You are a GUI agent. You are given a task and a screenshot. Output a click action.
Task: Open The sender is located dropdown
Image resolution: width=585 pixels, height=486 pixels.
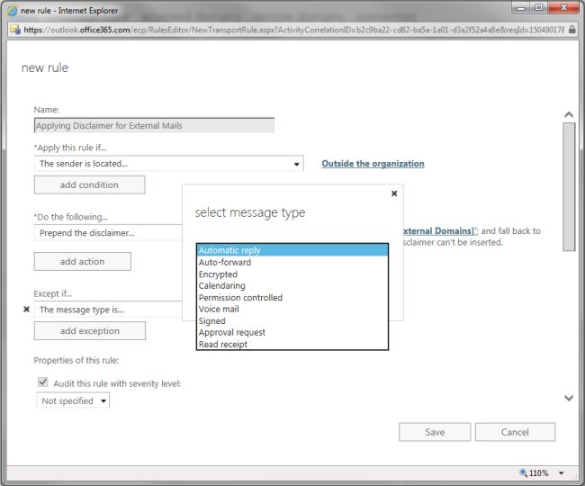(168, 164)
